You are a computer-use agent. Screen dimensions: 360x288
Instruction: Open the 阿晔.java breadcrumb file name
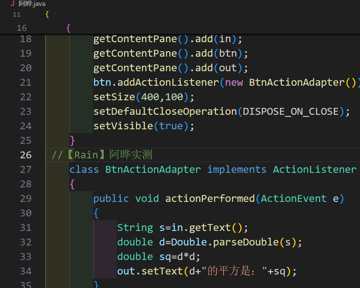coord(32,4)
